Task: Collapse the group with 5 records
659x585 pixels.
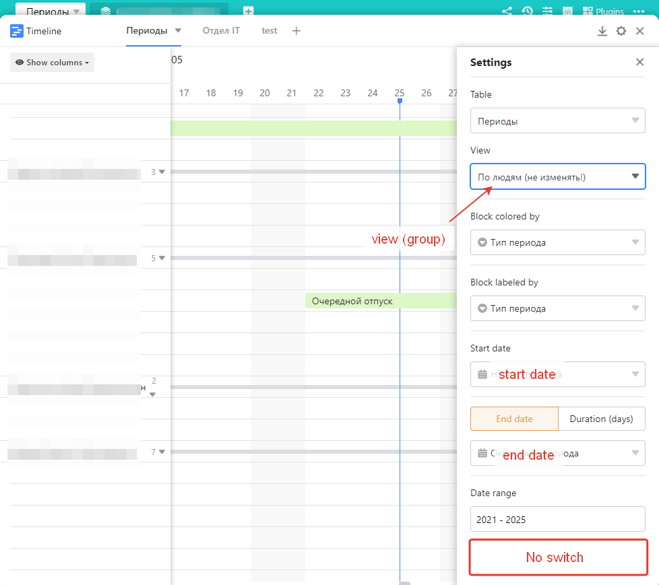Action: pos(162,258)
